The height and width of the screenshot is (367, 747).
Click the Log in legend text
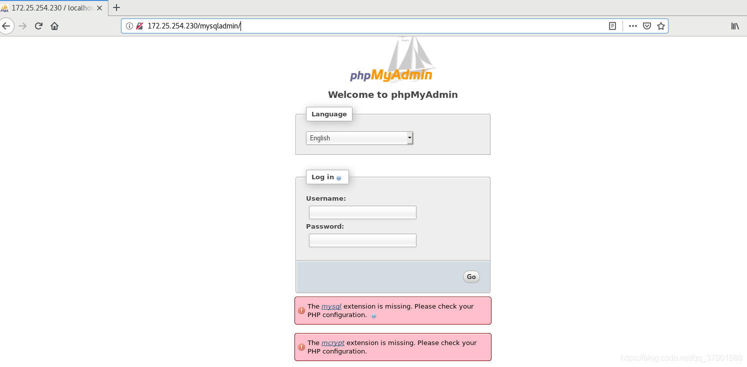322,177
